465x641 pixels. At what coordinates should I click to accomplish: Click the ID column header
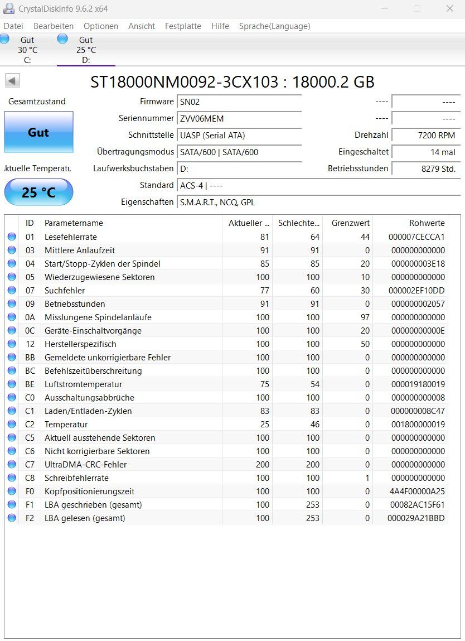(30, 223)
